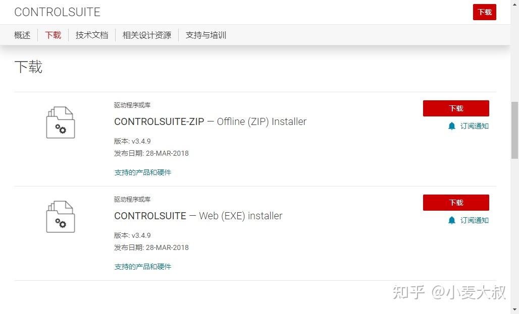The height and width of the screenshot is (314, 519).
Task: Click the bell icon for CONTROLSUITE-ZIP notifications
Action: (x=451, y=126)
